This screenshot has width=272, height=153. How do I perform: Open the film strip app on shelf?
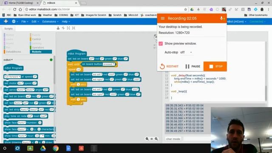click(x=94, y=148)
